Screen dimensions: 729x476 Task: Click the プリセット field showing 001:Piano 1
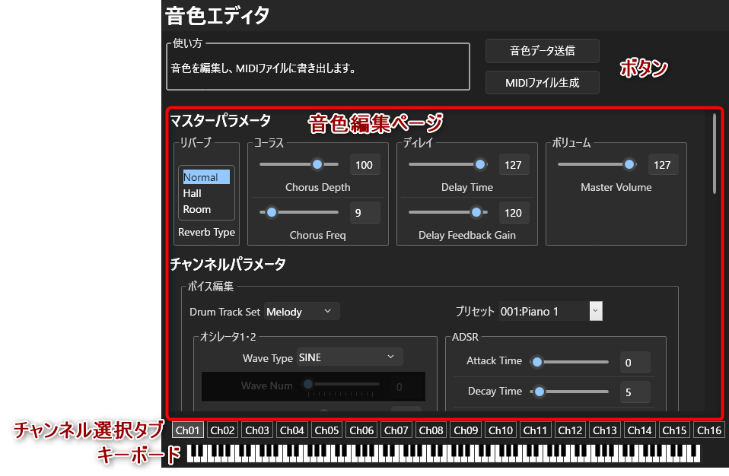(543, 311)
